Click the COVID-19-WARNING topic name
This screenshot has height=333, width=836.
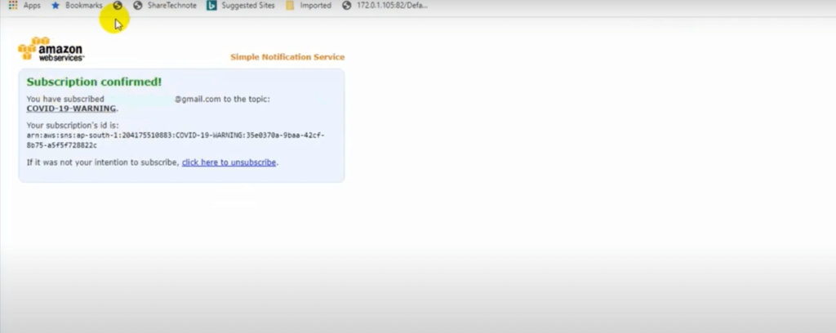click(x=72, y=109)
